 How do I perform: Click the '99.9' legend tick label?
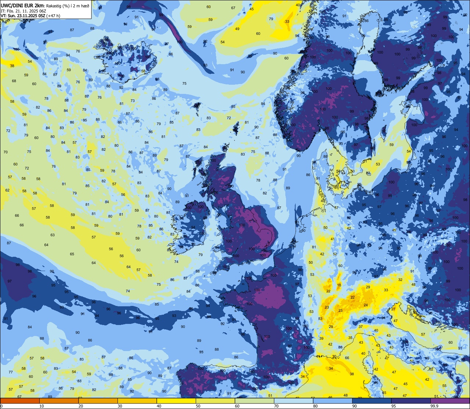coord(435,406)
